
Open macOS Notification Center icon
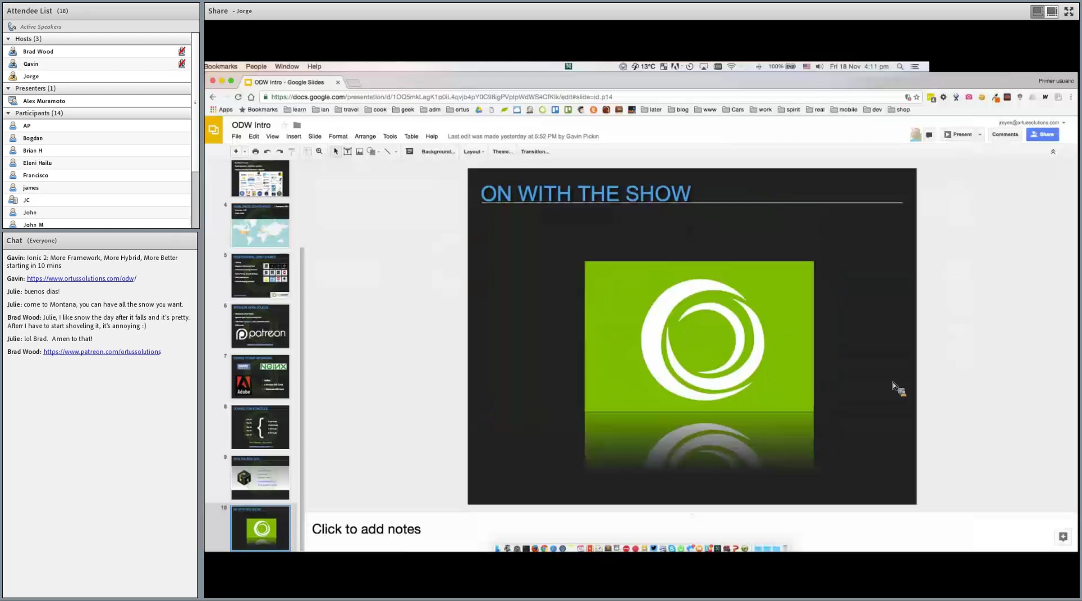915,66
